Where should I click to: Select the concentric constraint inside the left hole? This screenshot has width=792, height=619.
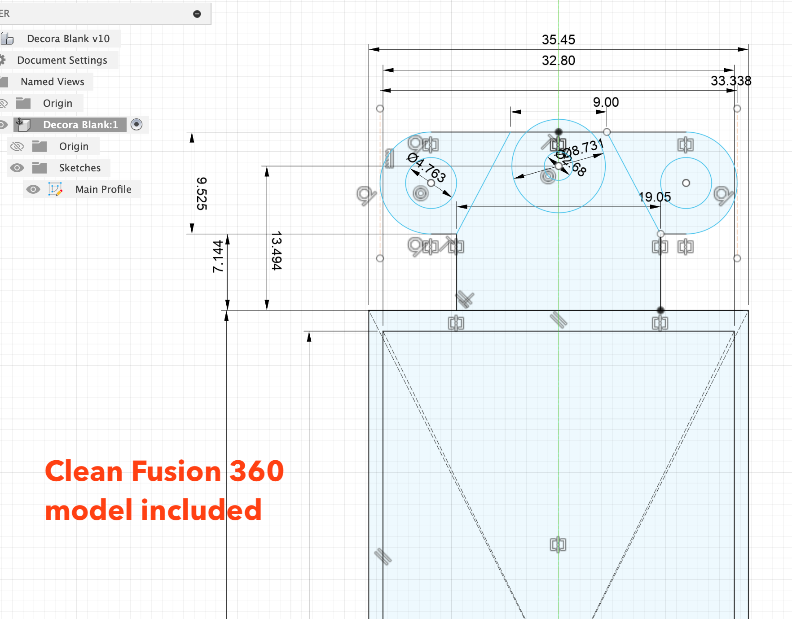tap(421, 193)
